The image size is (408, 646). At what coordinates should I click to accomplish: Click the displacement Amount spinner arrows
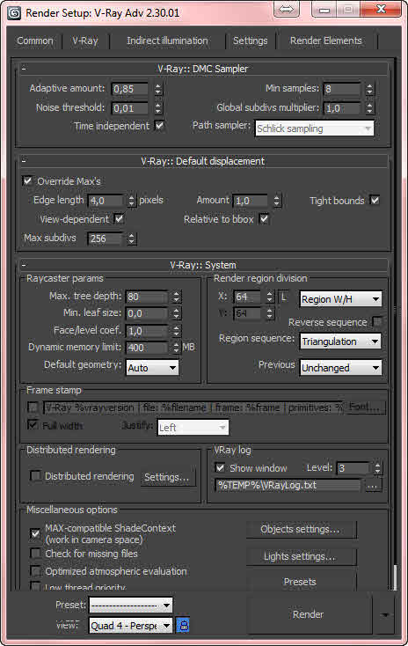tap(277, 201)
